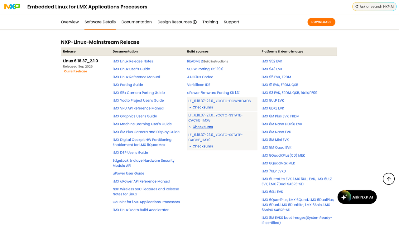The width and height of the screenshot is (399, 230).
Task: Open i.MX Yocto Project User's Guide
Action: point(138,100)
